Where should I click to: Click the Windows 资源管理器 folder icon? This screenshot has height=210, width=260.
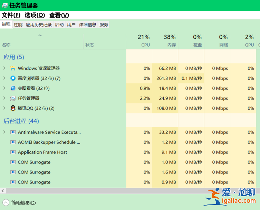pos(13,68)
